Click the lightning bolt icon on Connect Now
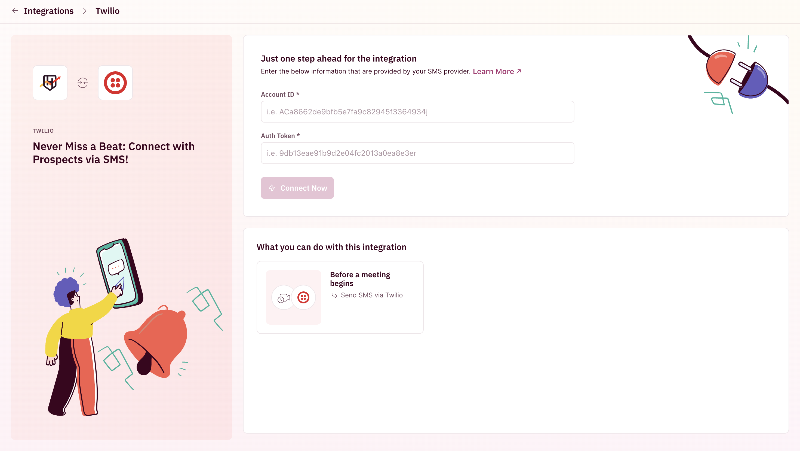 tap(272, 188)
